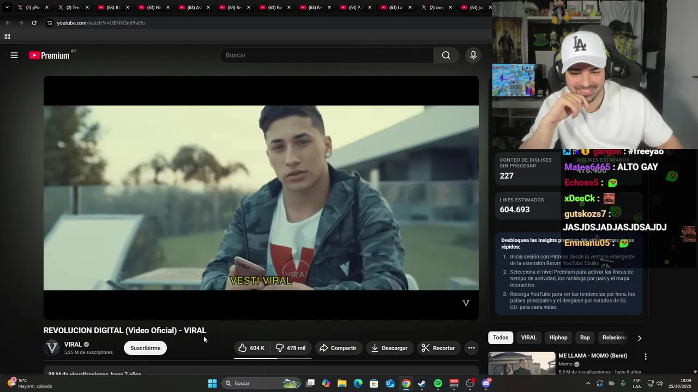Image resolution: width=698 pixels, height=392 pixels.
Task: Click the dislike count value 227
Action: 507,176
